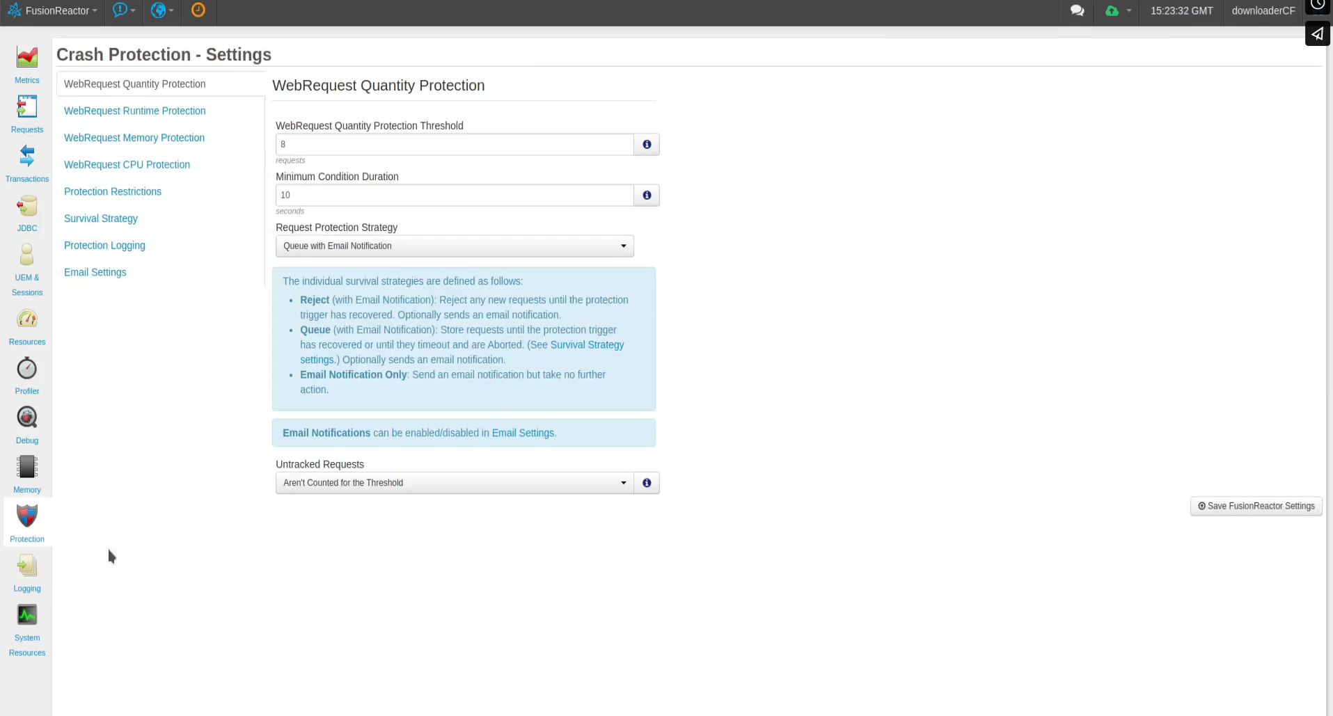Click the downloaderCF instance name
Viewport: 1333px width, 716px height.
pyautogui.click(x=1263, y=10)
